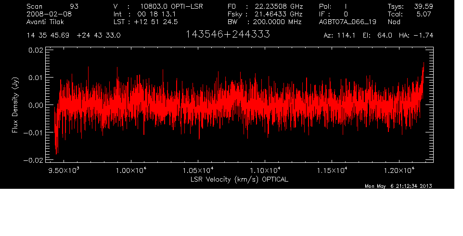Select the date 2008-02-08

(49, 14)
